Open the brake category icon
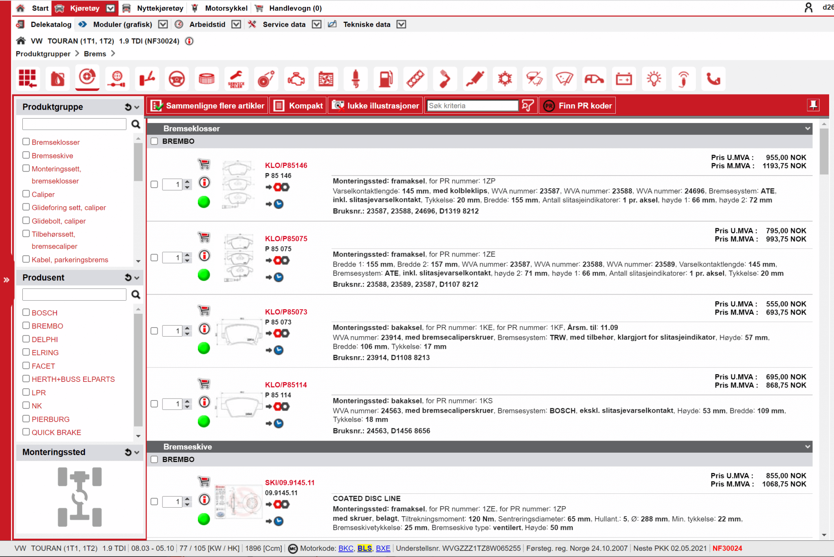The image size is (834, 557). click(x=87, y=77)
